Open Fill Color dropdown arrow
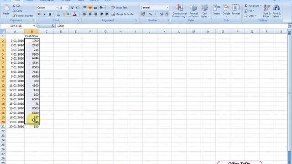Screen dimensions: 292x164 pos(70,14)
